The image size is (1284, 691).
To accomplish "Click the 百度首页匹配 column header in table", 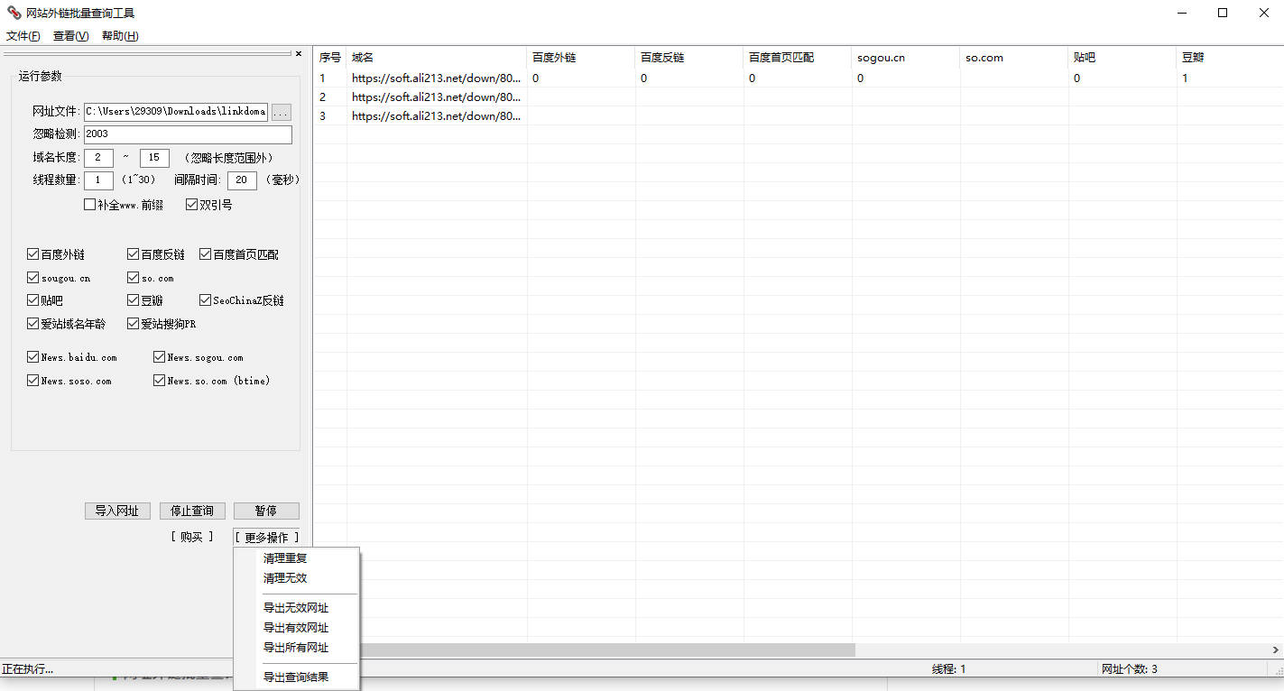I will 798,57.
